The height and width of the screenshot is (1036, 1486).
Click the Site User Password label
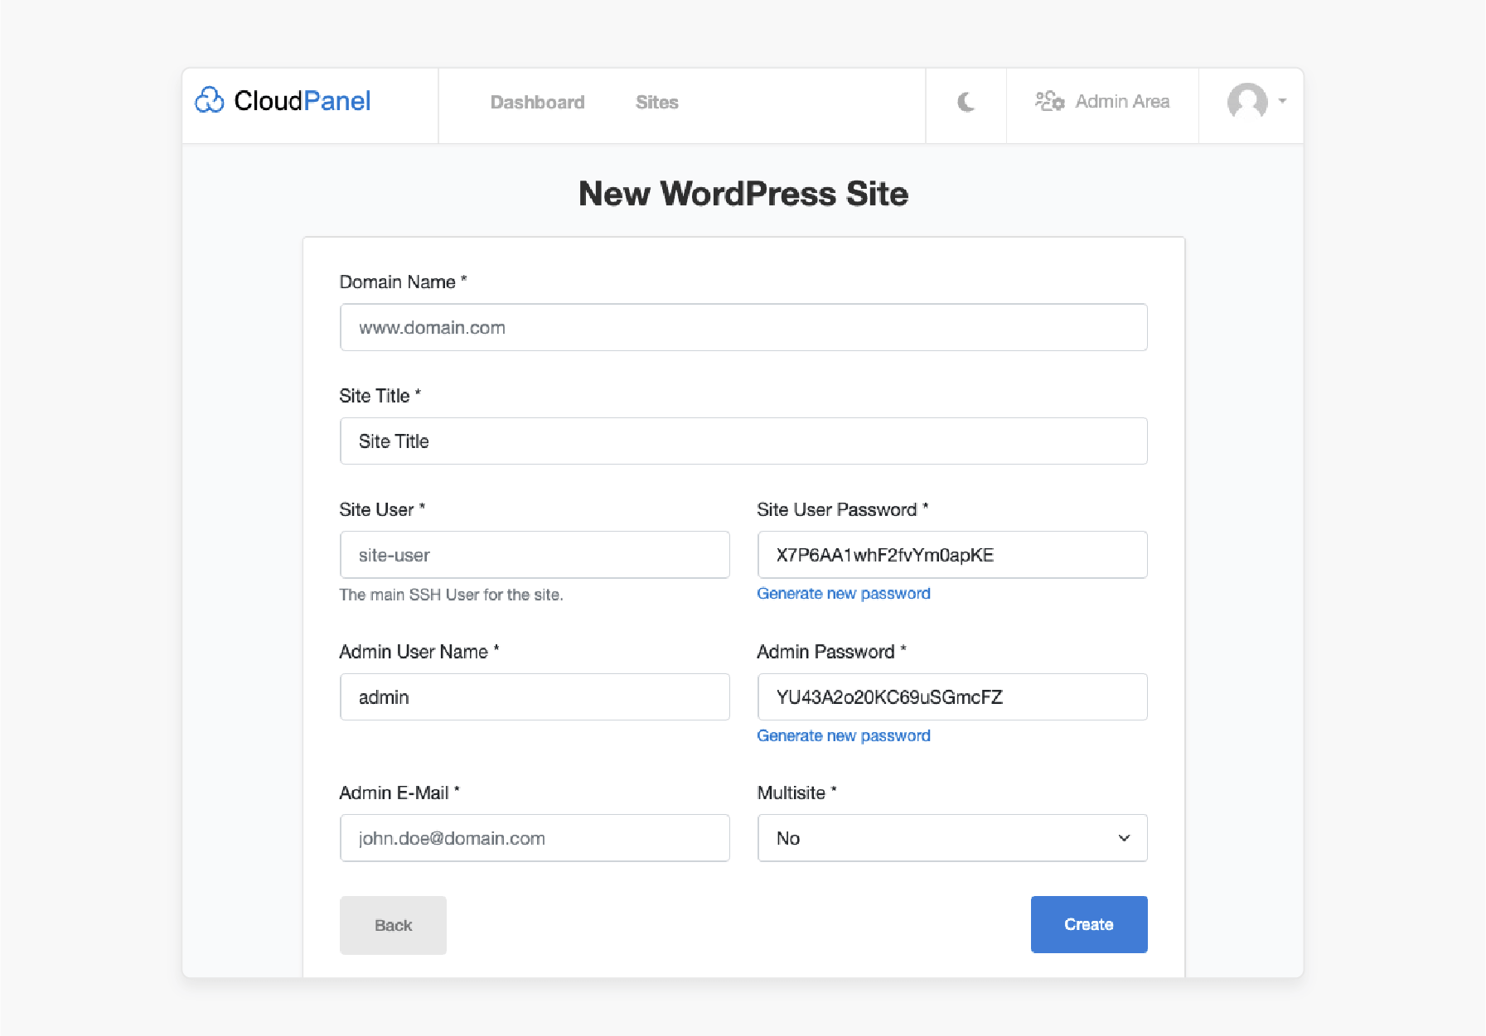842,510
